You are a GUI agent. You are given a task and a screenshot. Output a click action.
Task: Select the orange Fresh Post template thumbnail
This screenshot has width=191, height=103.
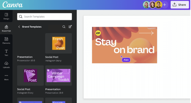pyautogui.click(x=59, y=43)
